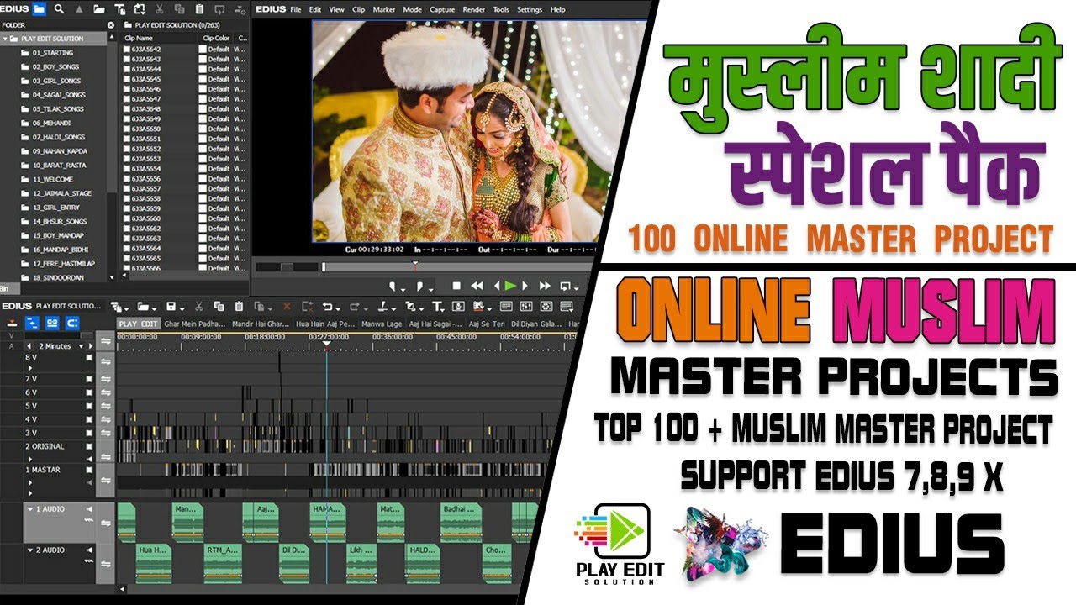Screen dimensions: 1076x605
Task: Decrease timeline scale with left arrow
Action: (29, 346)
